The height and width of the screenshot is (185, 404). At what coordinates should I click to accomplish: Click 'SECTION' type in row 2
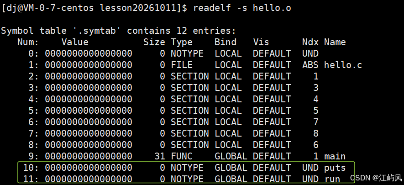190,76
